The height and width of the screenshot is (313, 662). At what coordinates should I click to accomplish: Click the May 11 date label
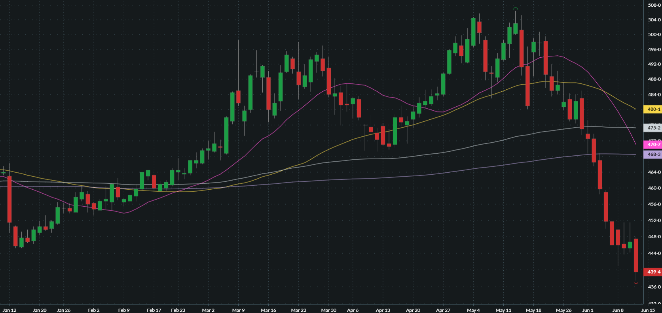[503, 310]
